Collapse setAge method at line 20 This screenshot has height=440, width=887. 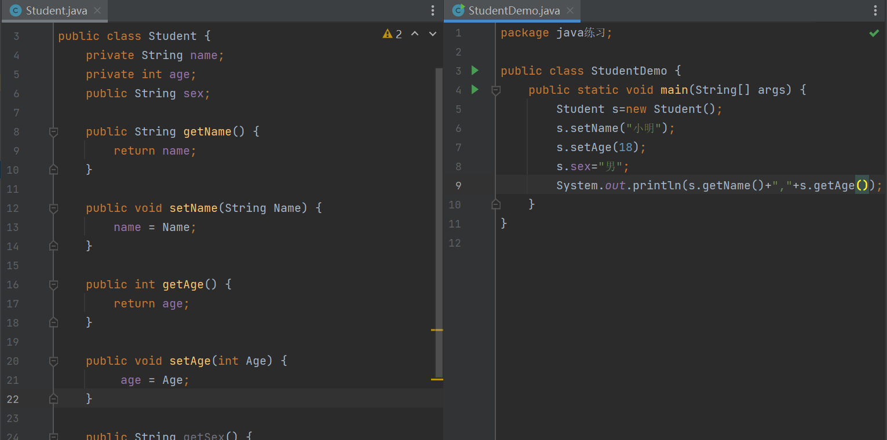click(x=53, y=361)
